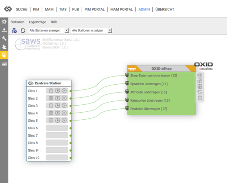Click the refresh toolbar icon

(23, 31)
